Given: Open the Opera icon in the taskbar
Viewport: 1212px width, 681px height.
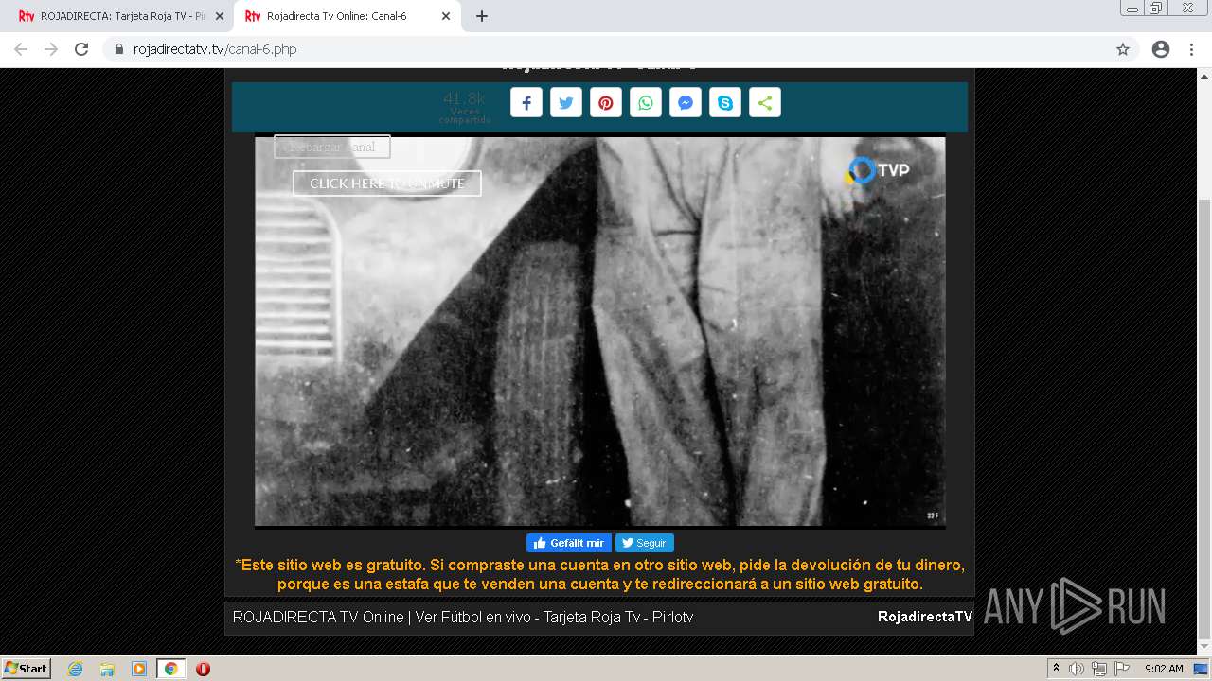Looking at the screenshot, I should pyautogui.click(x=203, y=669).
